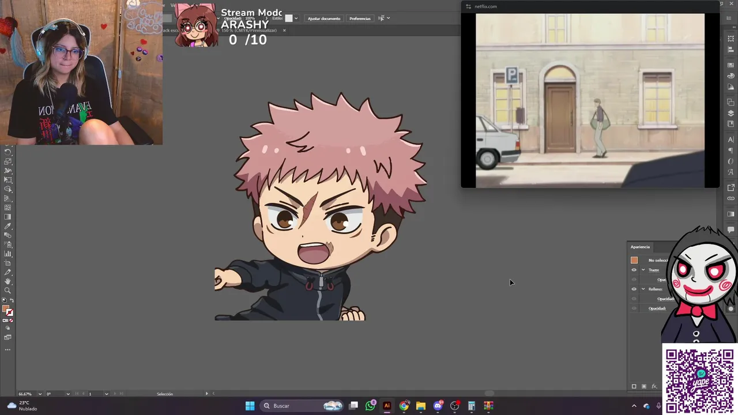The width and height of the screenshot is (738, 415).
Task: Select the Eyedropper tool
Action: point(8,226)
